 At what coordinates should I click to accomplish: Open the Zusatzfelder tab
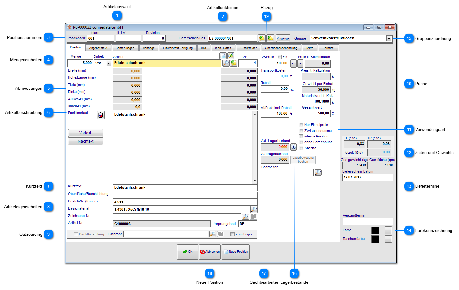click(248, 48)
